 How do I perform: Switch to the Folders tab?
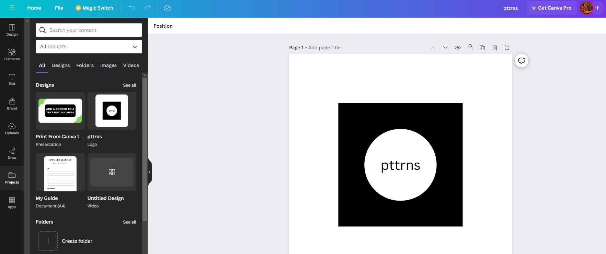[85, 65]
